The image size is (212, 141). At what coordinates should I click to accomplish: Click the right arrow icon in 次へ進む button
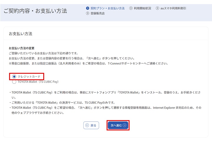tap(125, 125)
